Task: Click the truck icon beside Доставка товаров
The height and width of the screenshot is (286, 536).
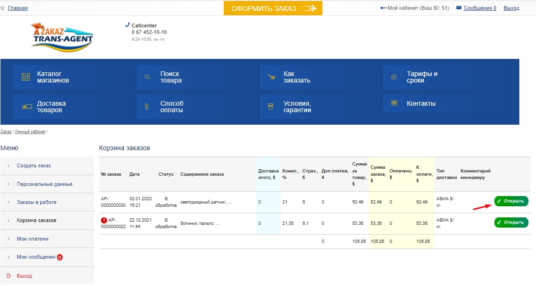Action: pos(27,107)
